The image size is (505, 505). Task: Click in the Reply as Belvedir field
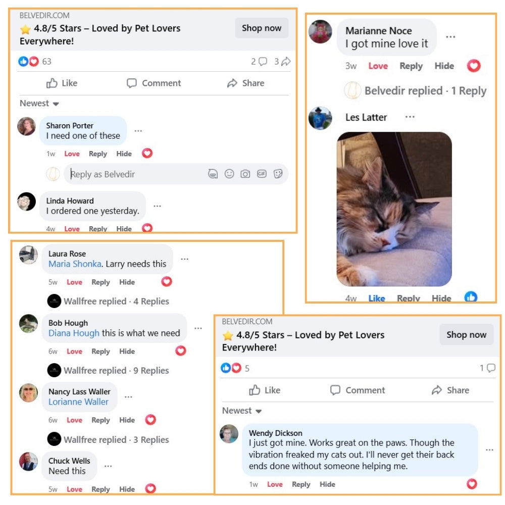click(x=135, y=174)
